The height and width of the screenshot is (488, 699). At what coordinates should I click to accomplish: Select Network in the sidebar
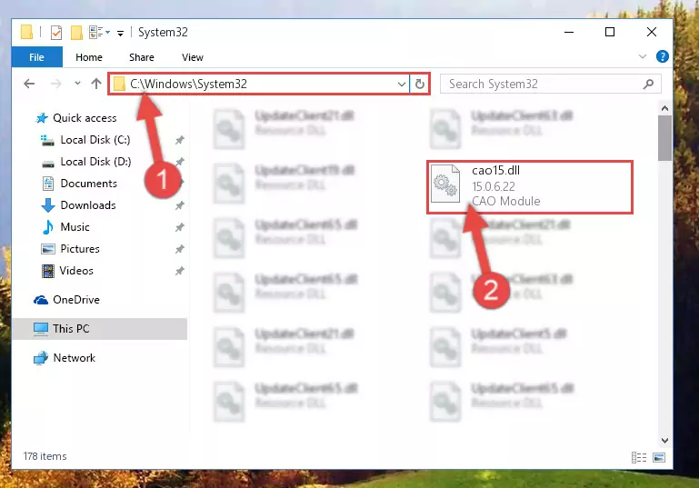tap(74, 357)
